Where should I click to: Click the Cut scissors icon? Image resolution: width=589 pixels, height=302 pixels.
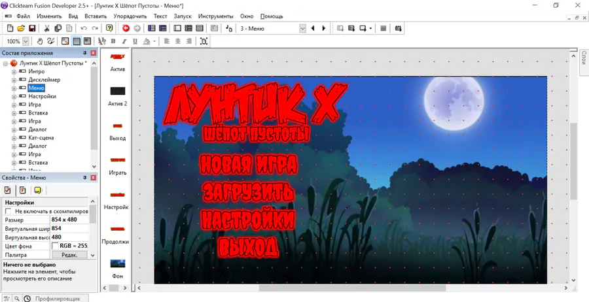pos(47,28)
